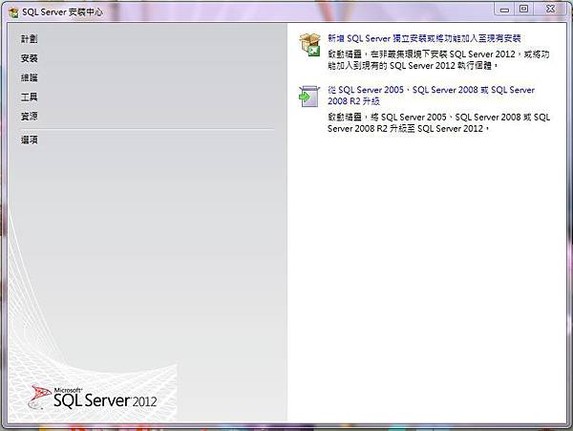The image size is (573, 431).
Task: Click the SQL Server title bar app icon
Action: coord(13,12)
